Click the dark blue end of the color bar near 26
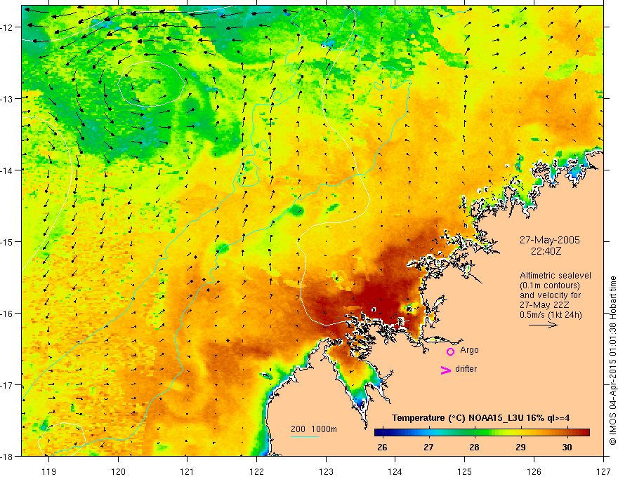Image resolution: width=618 pixels, height=477 pixels. 379,433
